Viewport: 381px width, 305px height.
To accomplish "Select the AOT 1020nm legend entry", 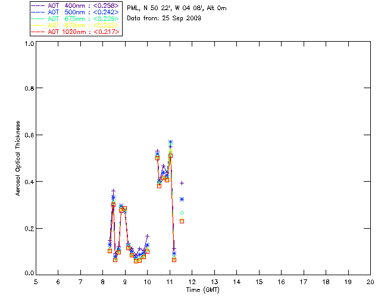I will (76, 32).
